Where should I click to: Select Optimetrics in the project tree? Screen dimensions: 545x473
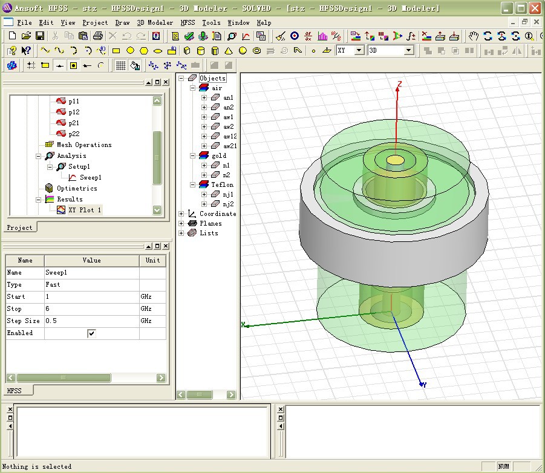pyautogui.click(x=77, y=188)
